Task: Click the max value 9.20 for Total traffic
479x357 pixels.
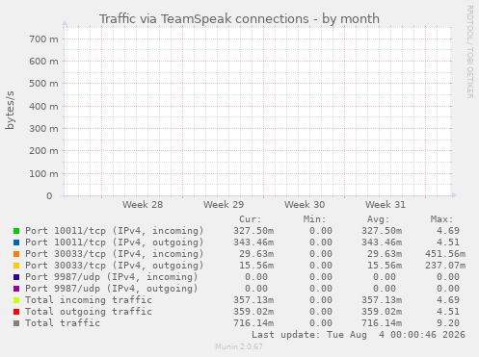Action: coord(448,323)
